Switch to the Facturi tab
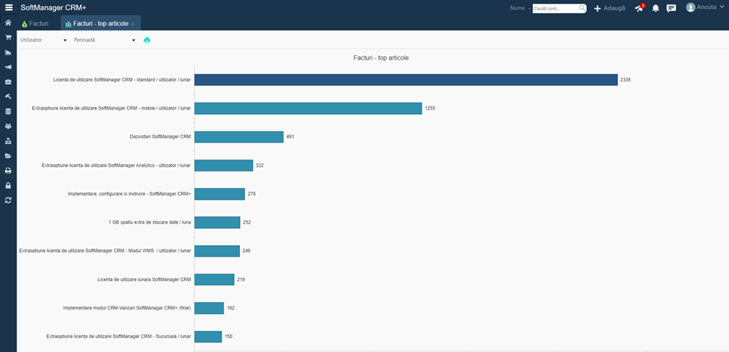The width and height of the screenshot is (729, 352). 35,23
